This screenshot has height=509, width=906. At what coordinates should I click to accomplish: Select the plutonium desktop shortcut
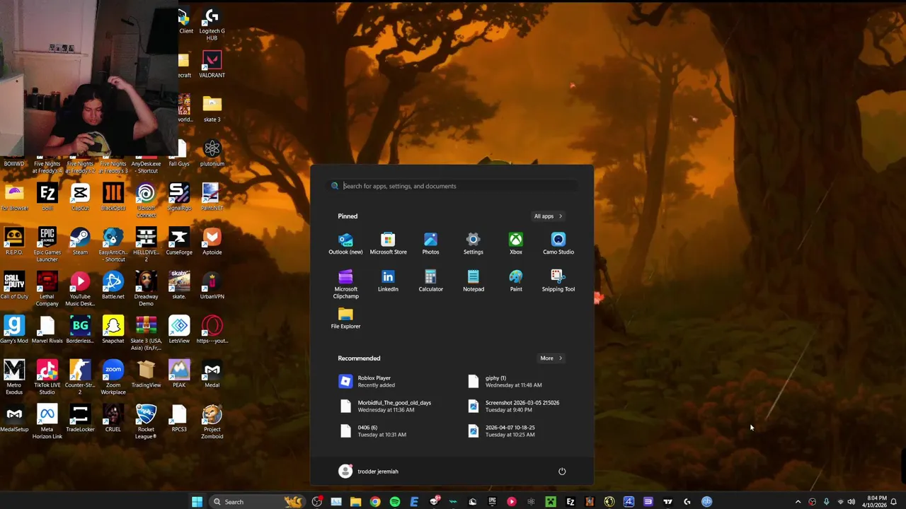coord(212,153)
